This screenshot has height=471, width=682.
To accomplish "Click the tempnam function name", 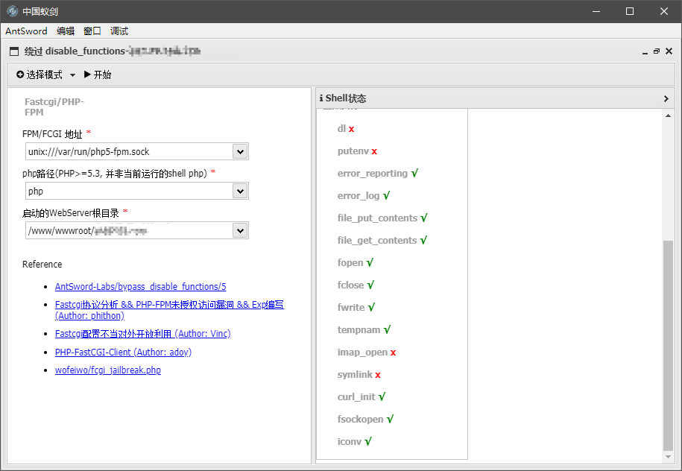I will 359,329.
